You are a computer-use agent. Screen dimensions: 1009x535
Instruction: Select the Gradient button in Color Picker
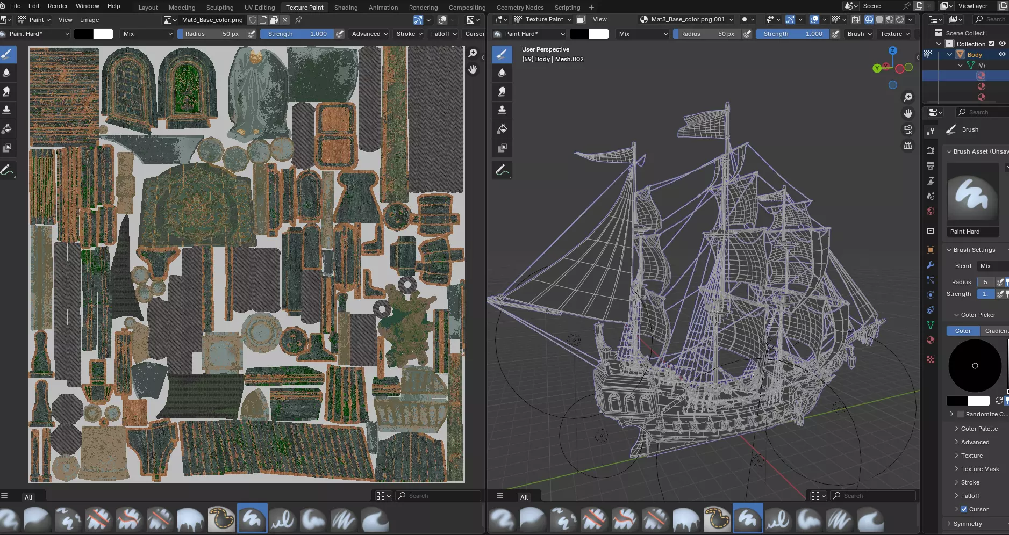tap(996, 331)
